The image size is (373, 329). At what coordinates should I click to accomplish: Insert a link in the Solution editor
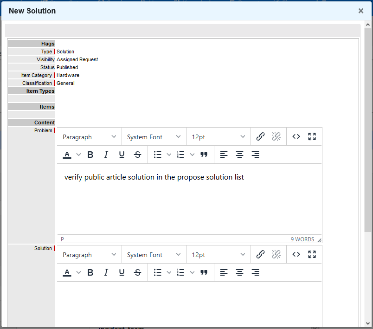[x=260, y=254]
